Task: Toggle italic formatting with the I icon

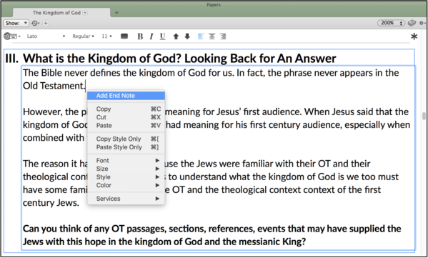Action: tap(151, 36)
